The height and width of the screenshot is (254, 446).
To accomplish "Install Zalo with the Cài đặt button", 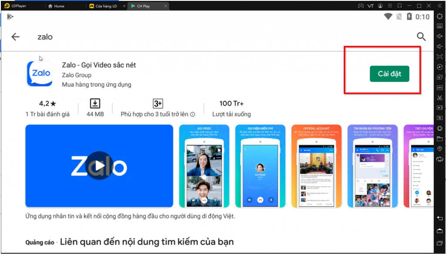I will tap(389, 74).
